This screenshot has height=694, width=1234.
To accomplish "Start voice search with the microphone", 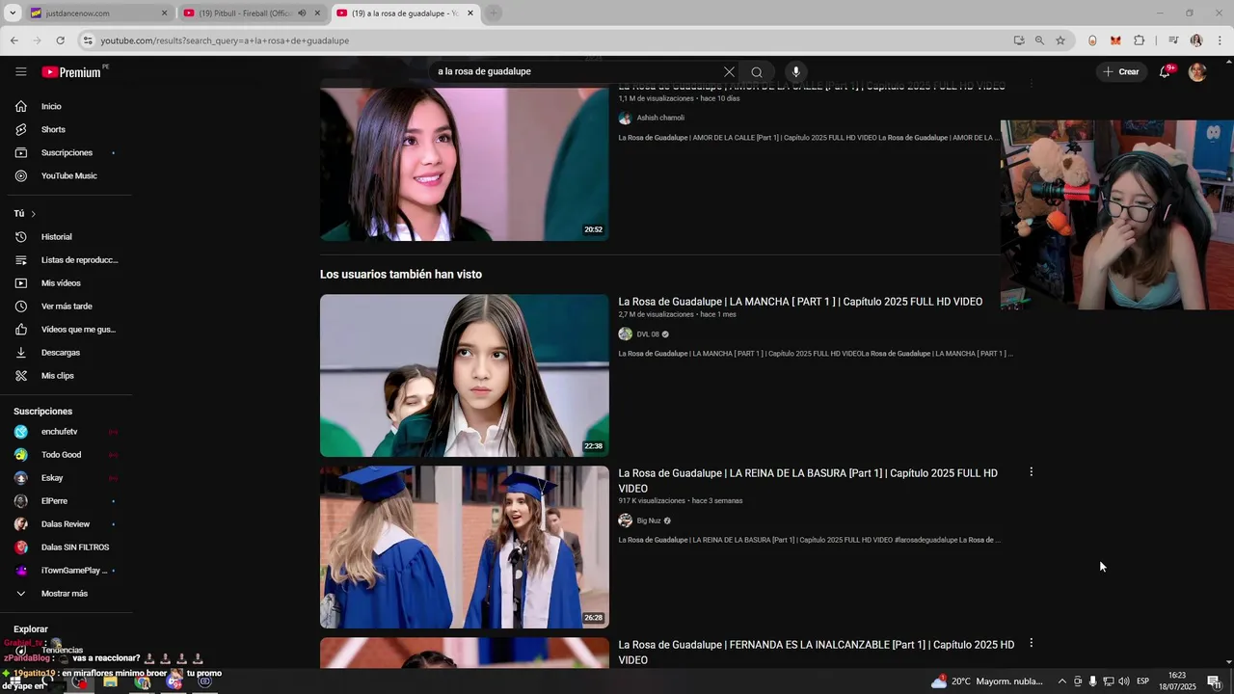I will coord(795,71).
